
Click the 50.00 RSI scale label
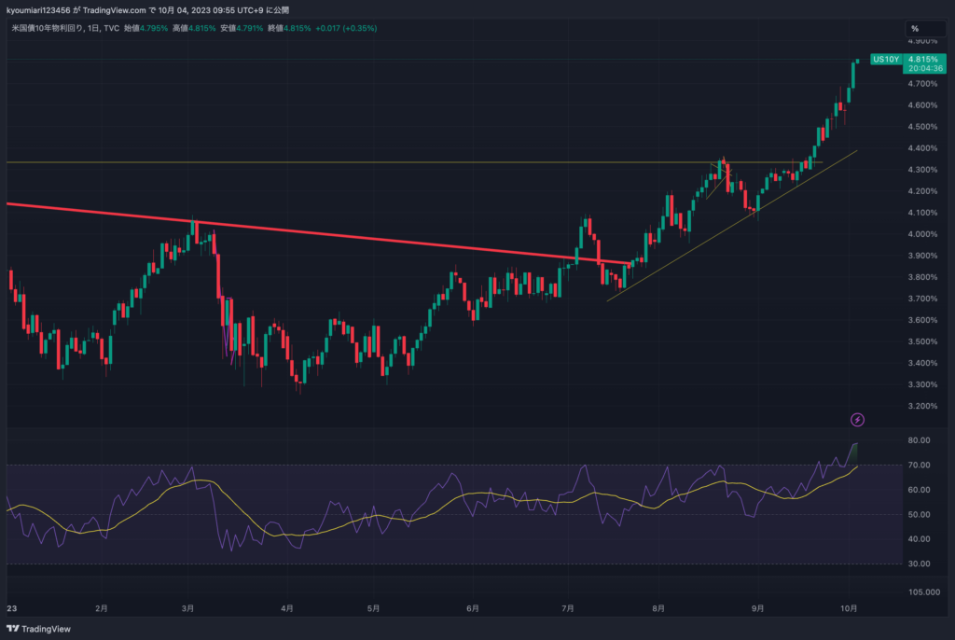(x=919, y=514)
